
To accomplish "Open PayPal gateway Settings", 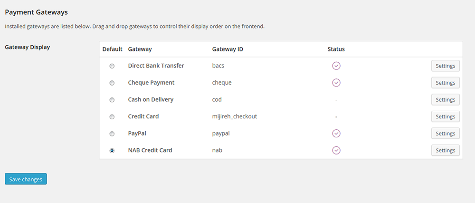I will (446, 133).
